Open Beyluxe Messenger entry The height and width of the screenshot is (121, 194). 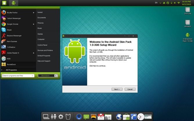click(x=18, y=36)
